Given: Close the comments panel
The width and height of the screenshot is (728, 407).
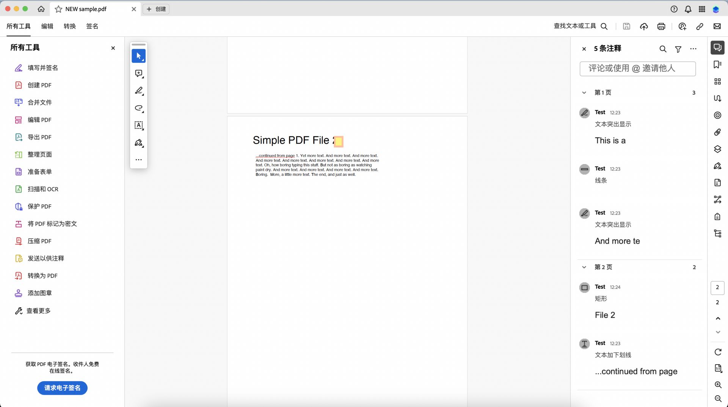Looking at the screenshot, I should click(584, 49).
